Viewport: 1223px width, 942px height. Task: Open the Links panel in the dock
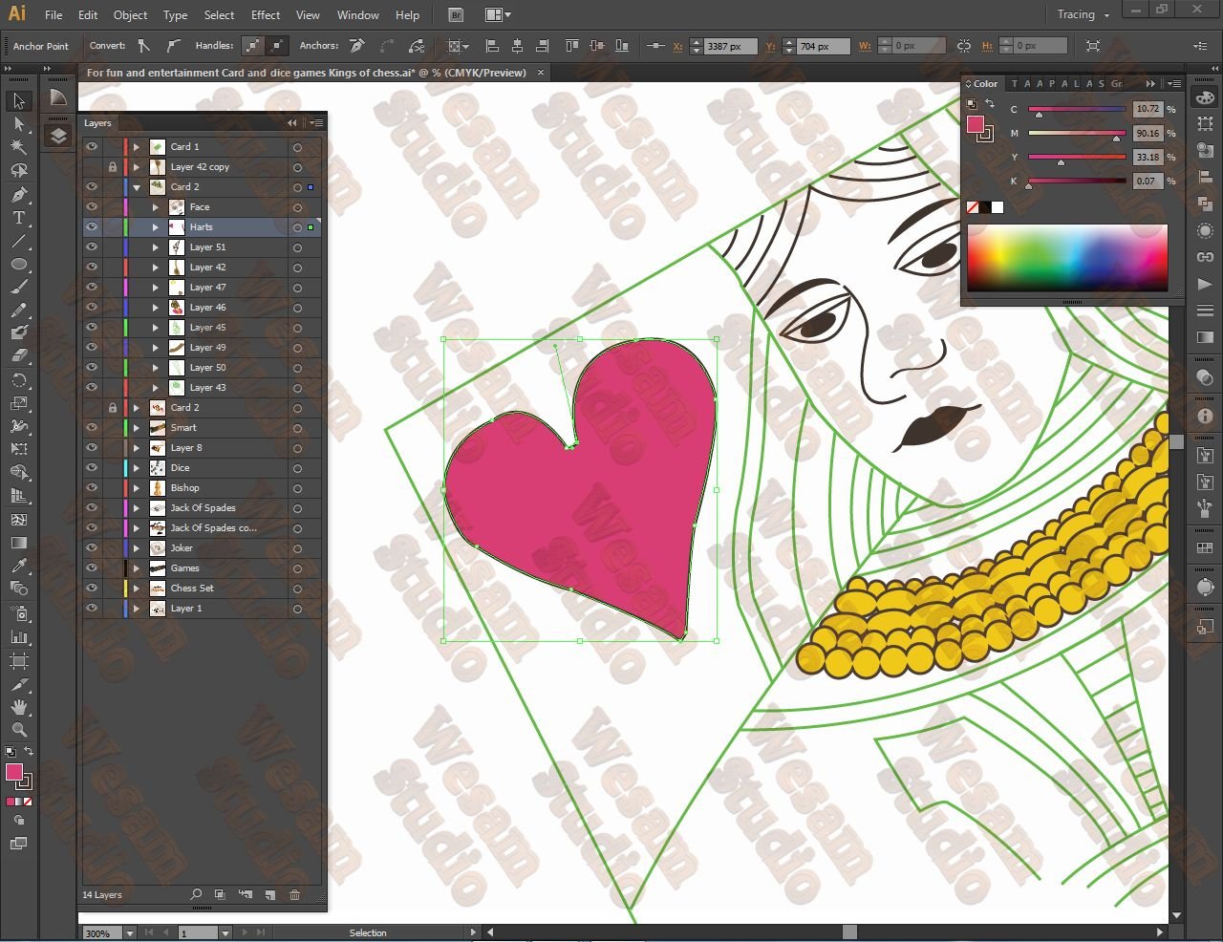[1205, 257]
